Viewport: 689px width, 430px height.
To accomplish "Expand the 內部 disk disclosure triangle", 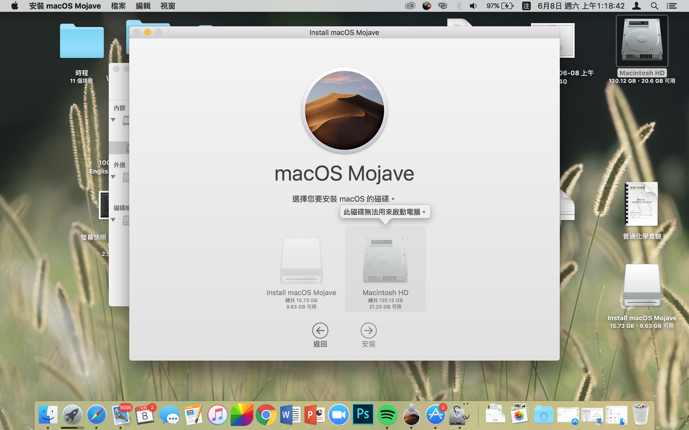I will [113, 120].
